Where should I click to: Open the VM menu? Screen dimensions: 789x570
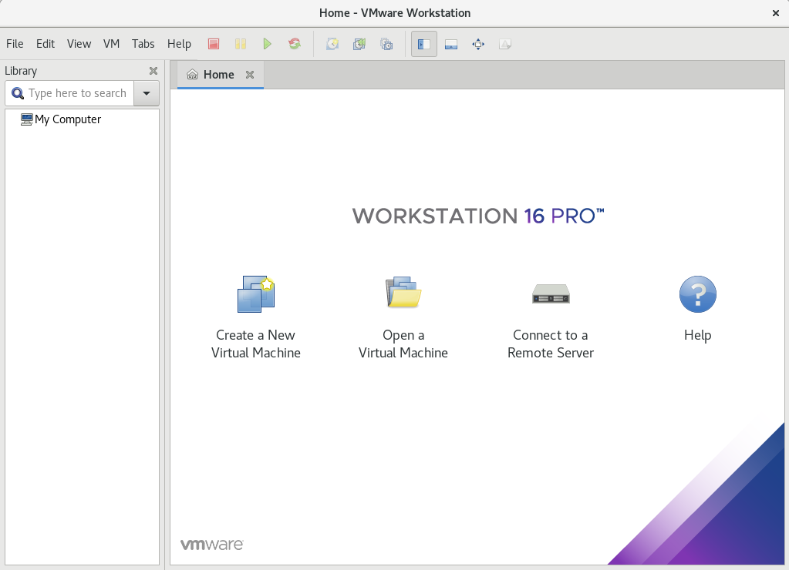[111, 44]
